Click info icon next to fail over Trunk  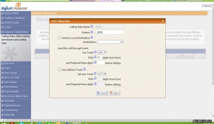(95, 74)
